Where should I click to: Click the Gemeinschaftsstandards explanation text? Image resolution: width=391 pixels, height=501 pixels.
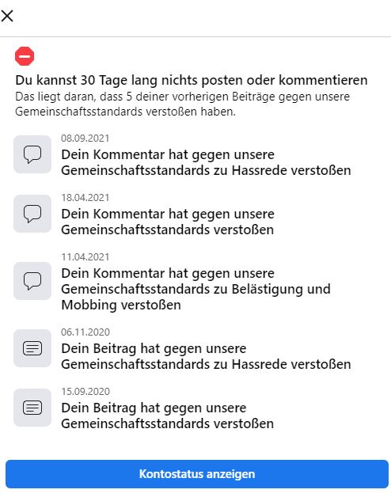182,104
